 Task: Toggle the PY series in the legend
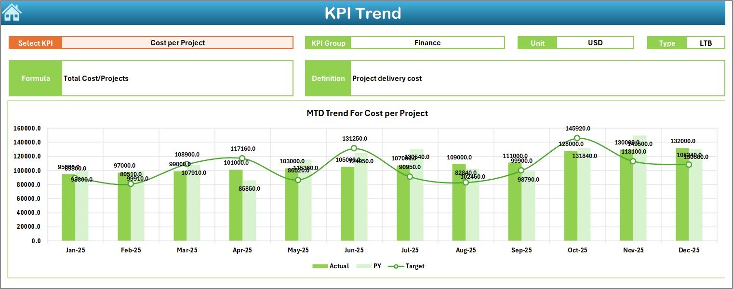[x=377, y=266]
